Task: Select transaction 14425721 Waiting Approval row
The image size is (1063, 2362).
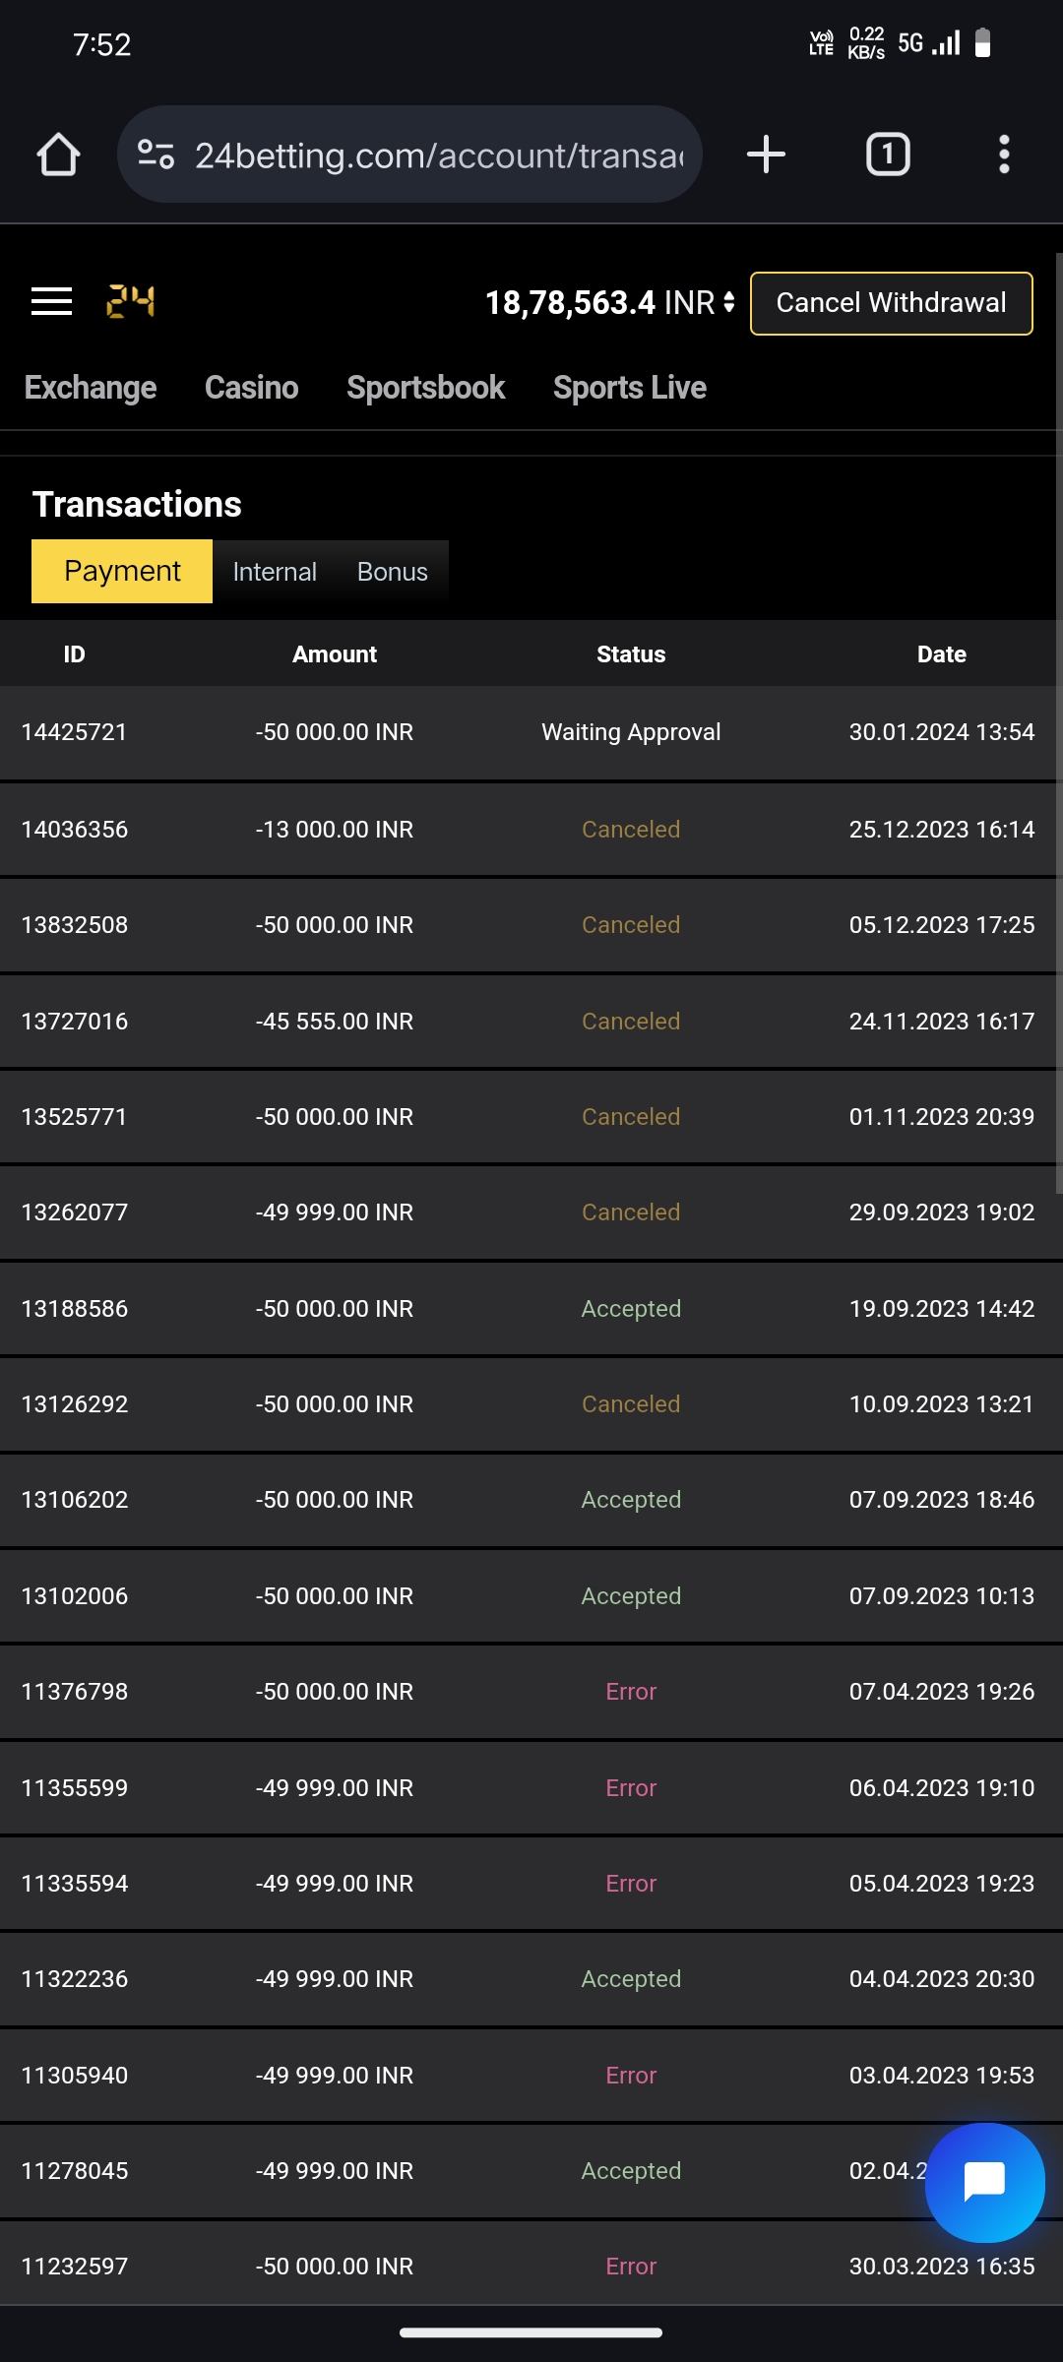Action: pos(531,732)
